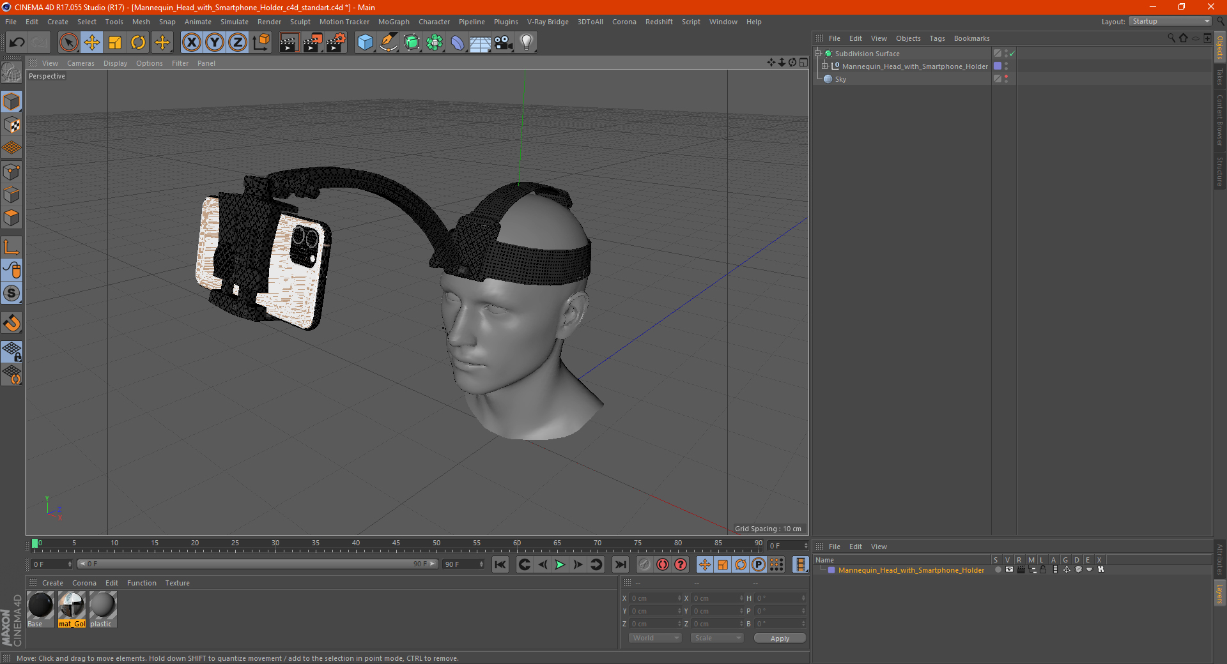Click the X position input field
The width and height of the screenshot is (1227, 664).
[x=655, y=598]
